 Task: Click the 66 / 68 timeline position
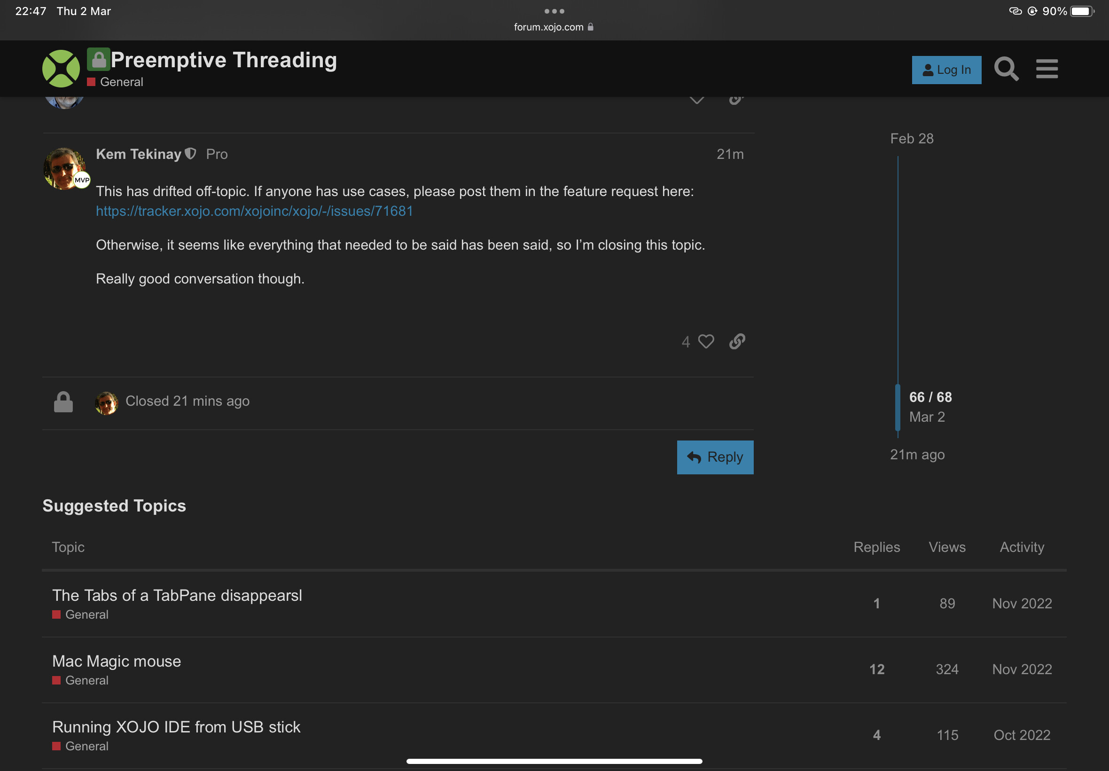930,397
